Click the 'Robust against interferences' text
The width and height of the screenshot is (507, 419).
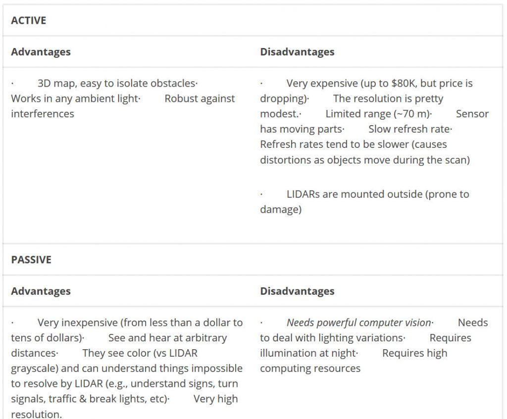pyautogui.click(x=200, y=98)
